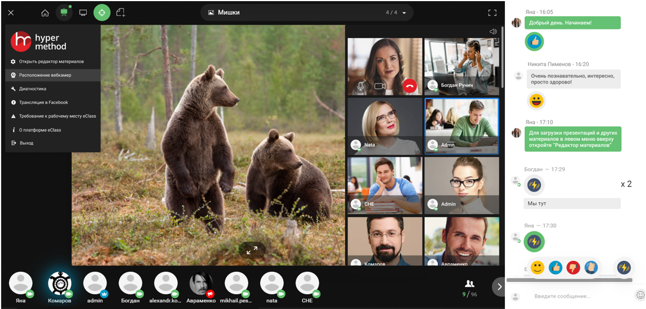Image resolution: width=646 pixels, height=309 pixels.
Task: Go to home icon in top toolbar
Action: pos(45,13)
